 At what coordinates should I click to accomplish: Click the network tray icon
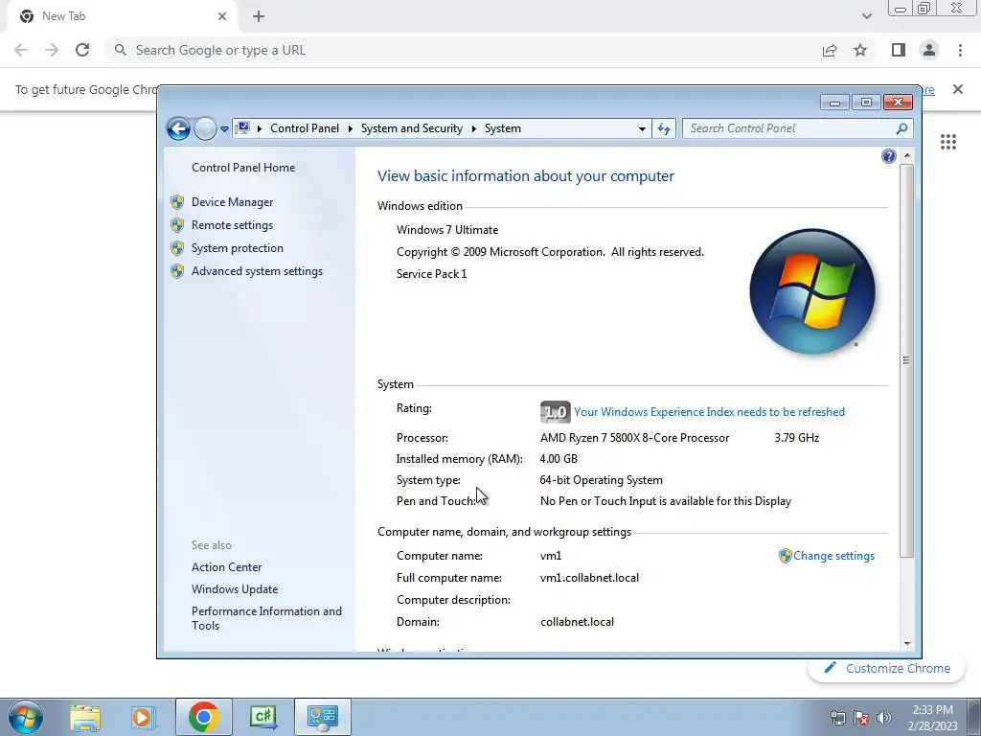(x=837, y=718)
